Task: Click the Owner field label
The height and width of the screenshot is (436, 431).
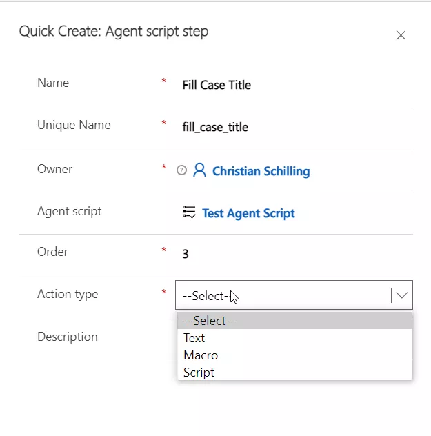Action: click(54, 169)
